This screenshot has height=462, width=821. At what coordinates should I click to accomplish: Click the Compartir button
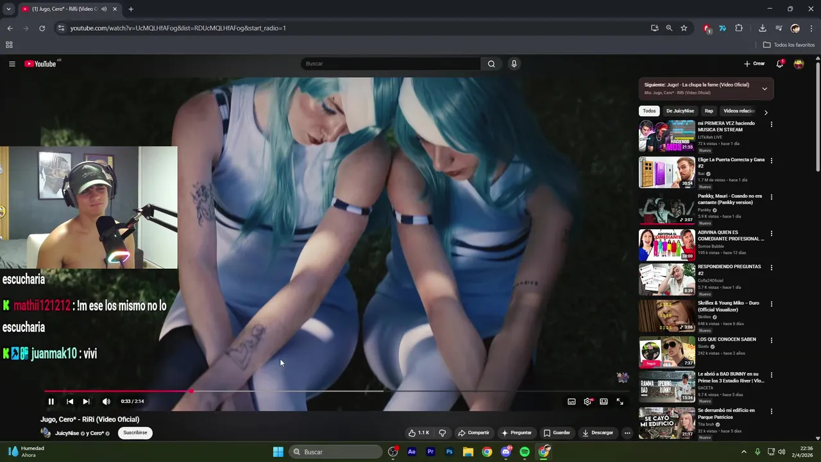473,432
